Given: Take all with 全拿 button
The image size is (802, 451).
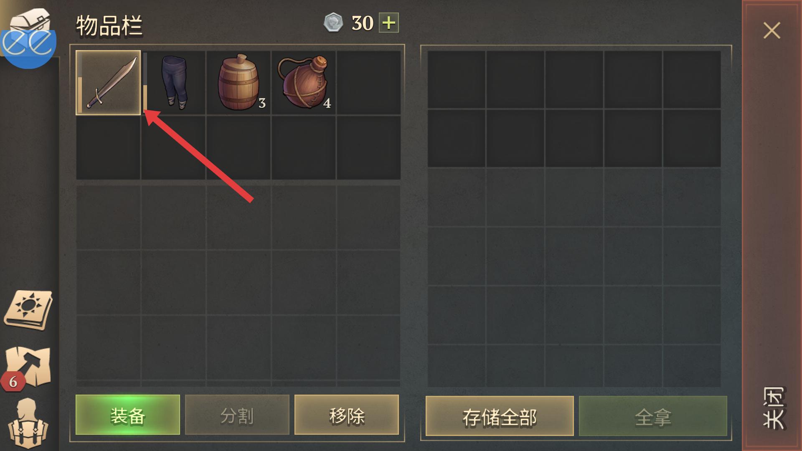Looking at the screenshot, I should click(x=653, y=416).
